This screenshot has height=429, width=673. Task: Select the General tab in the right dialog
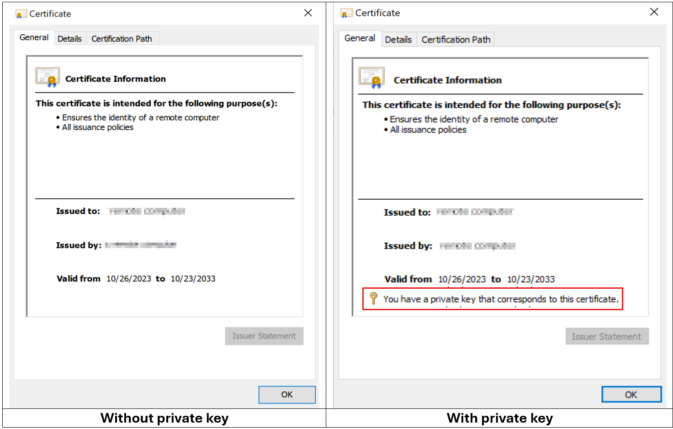[x=360, y=38]
